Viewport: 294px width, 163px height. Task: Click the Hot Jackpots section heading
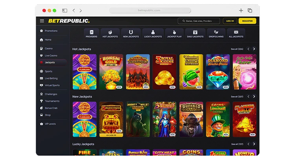coord(82,49)
